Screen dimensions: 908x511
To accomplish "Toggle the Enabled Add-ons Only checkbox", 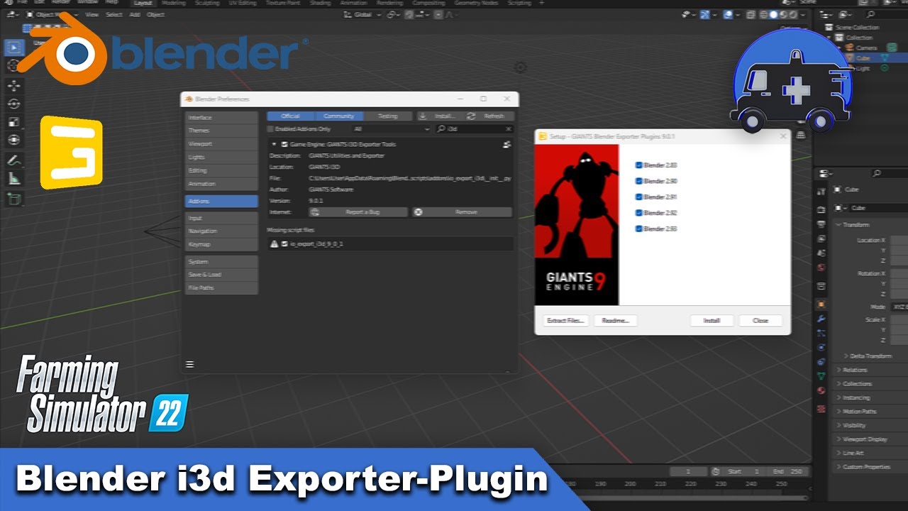I will tap(270, 129).
